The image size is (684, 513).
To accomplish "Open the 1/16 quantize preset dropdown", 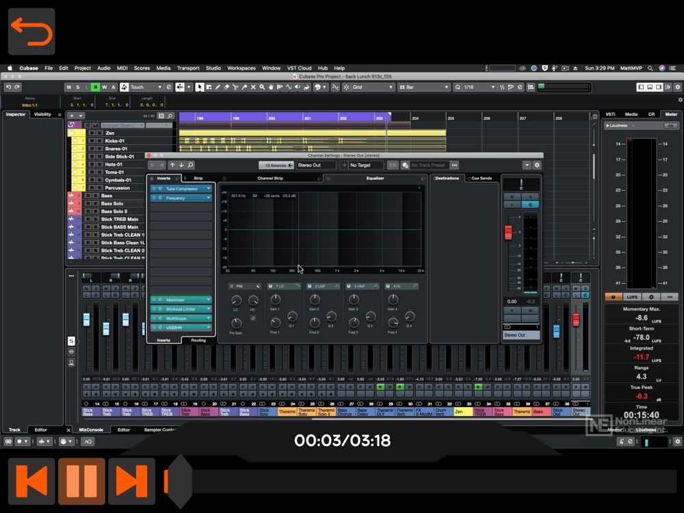I will click(x=479, y=88).
